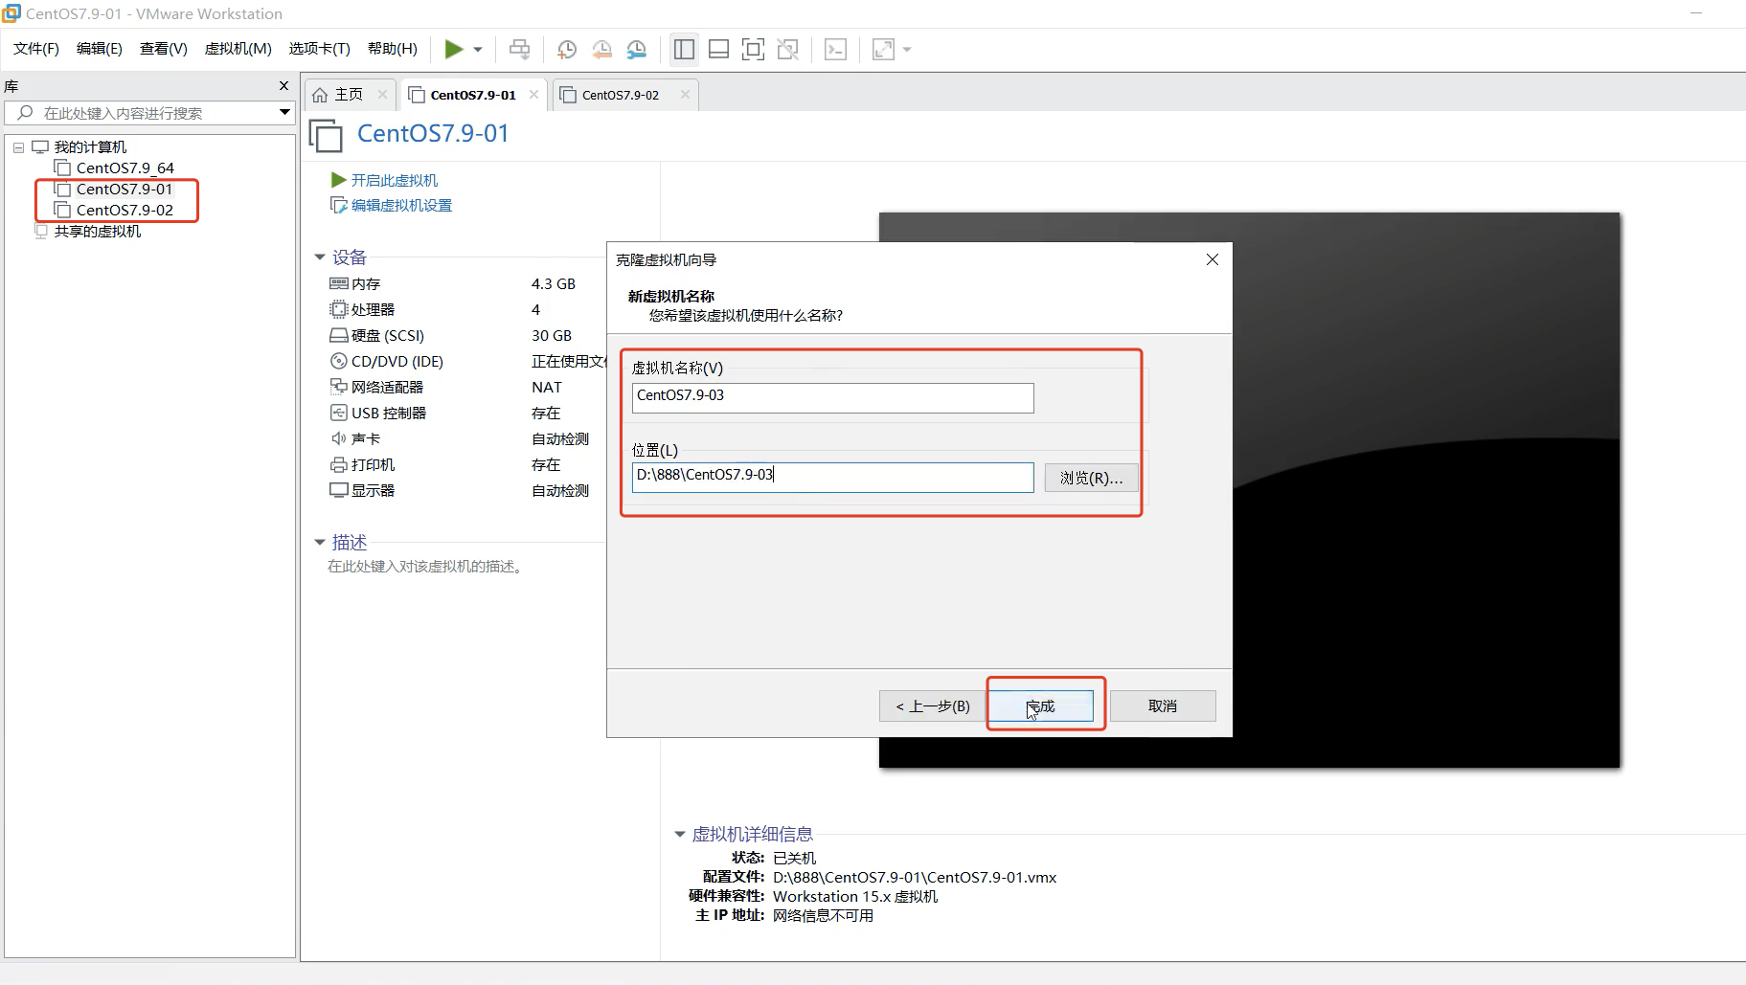Viewport: 1746px width, 985px height.
Task: Click the 取消 cancel button
Action: pyautogui.click(x=1163, y=706)
